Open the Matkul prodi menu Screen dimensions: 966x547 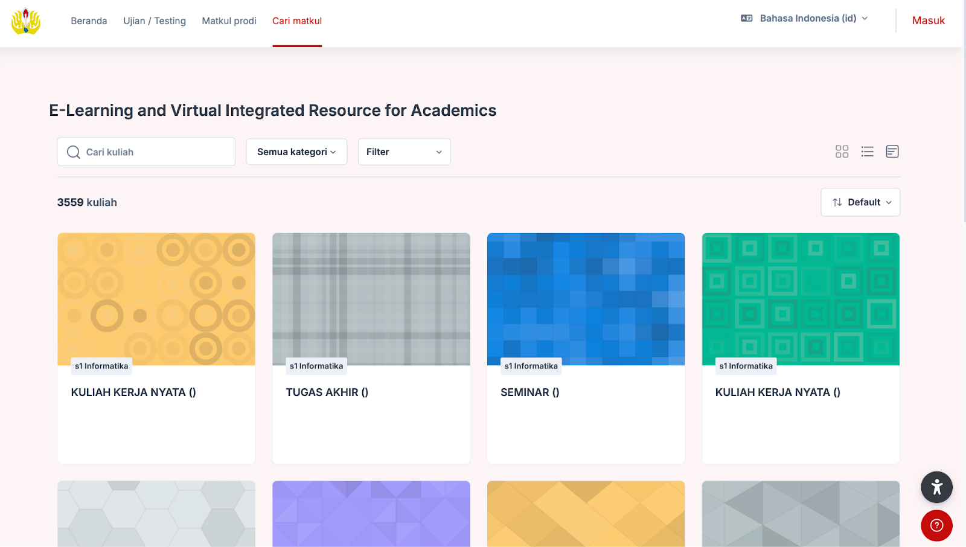coord(229,21)
